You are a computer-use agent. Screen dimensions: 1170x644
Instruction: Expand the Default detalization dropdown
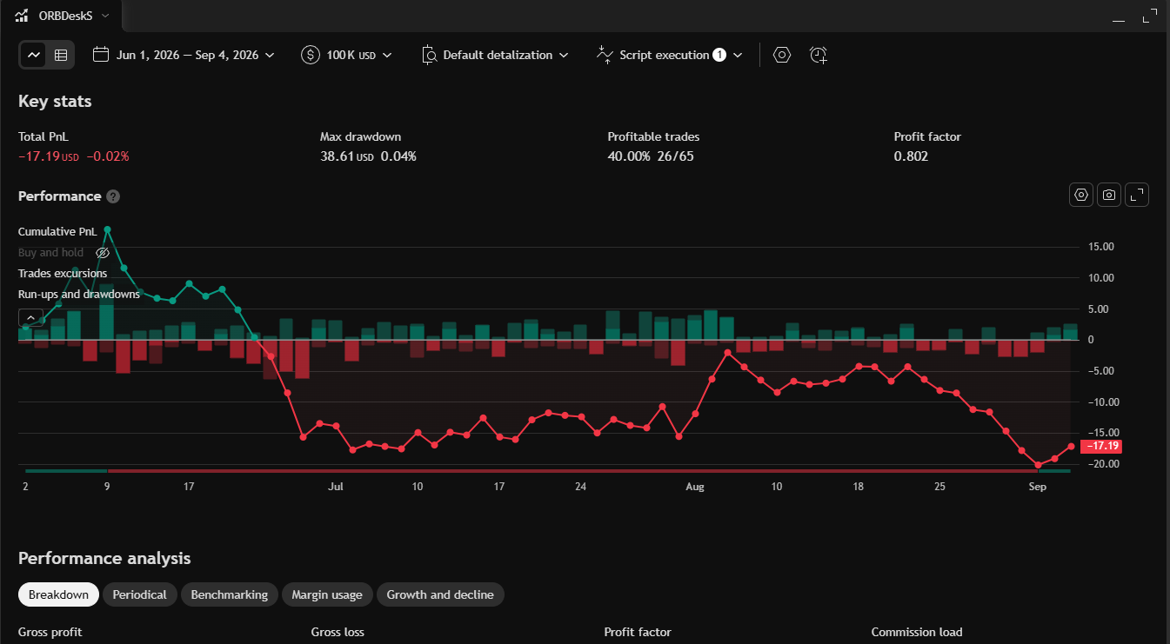coord(495,55)
